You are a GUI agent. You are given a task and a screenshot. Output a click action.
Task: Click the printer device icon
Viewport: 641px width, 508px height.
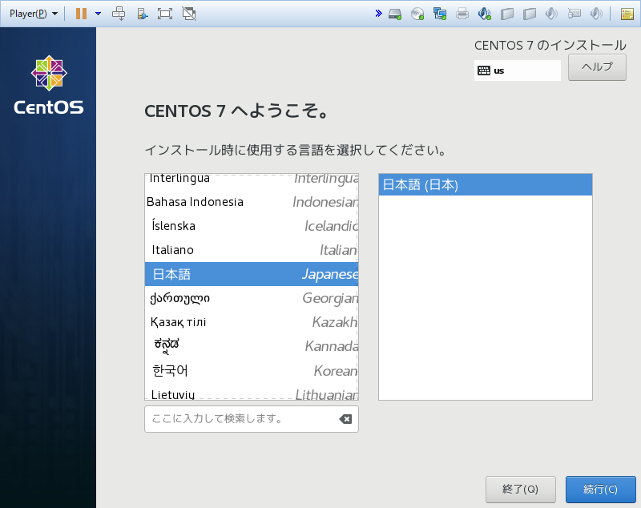point(462,14)
